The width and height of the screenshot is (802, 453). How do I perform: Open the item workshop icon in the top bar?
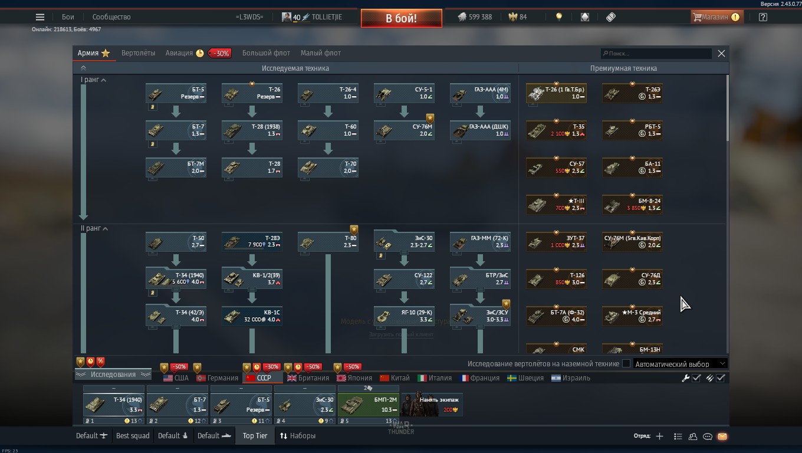point(585,17)
